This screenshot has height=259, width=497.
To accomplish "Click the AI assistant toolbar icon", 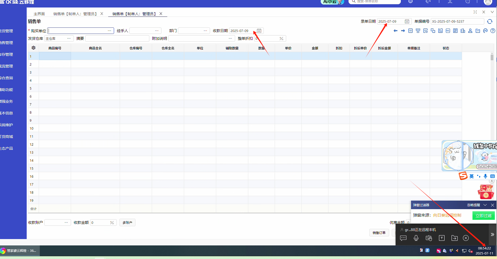I will [485, 31].
